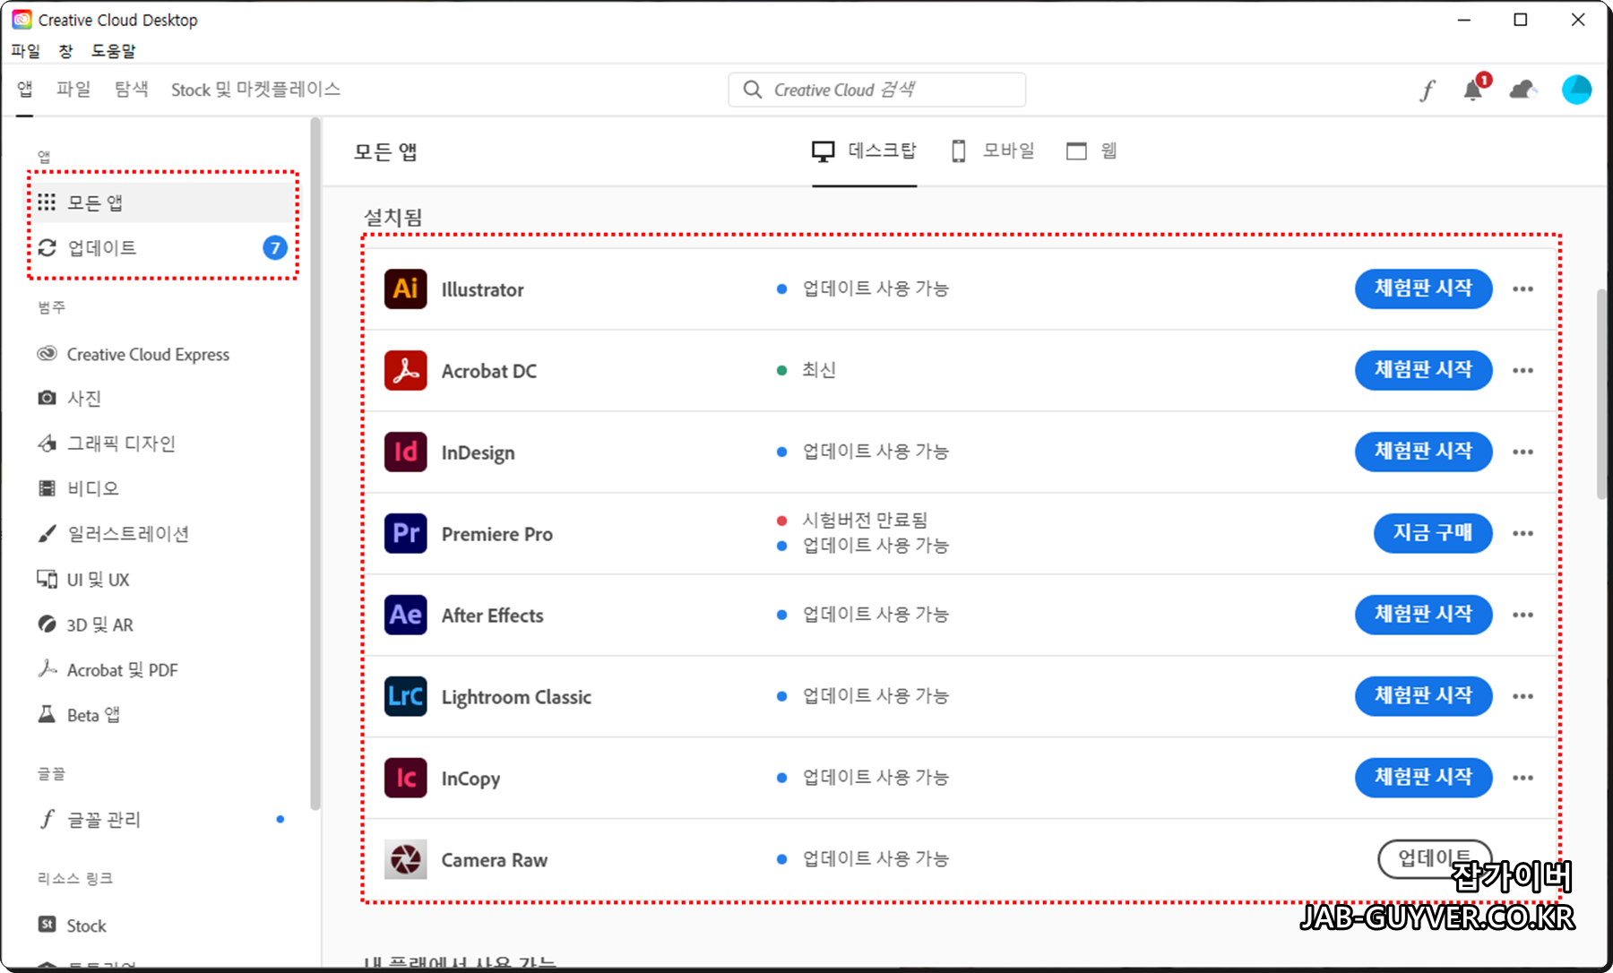
Task: Open the fonts icon in the top bar
Action: (1428, 90)
